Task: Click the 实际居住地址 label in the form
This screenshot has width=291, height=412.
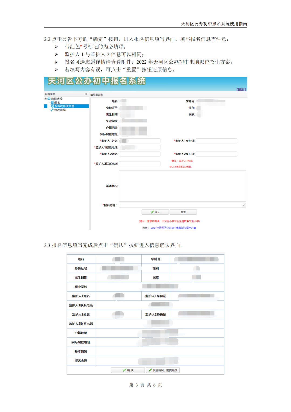Action: pos(109,134)
